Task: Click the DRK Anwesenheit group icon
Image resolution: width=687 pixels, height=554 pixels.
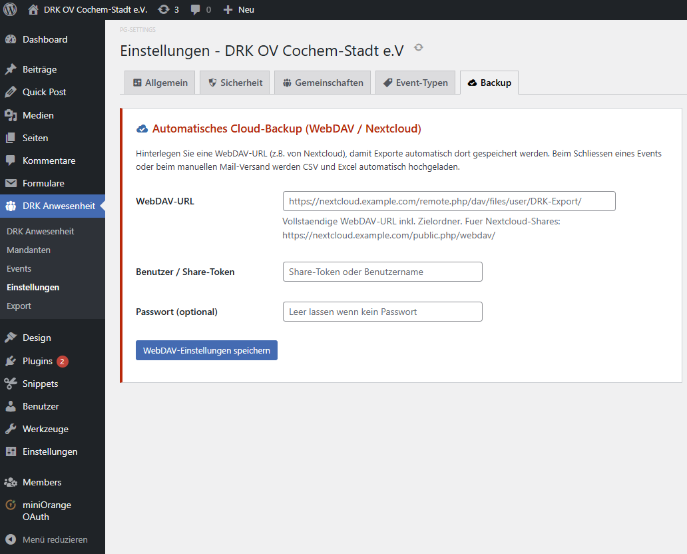Action: tap(11, 206)
